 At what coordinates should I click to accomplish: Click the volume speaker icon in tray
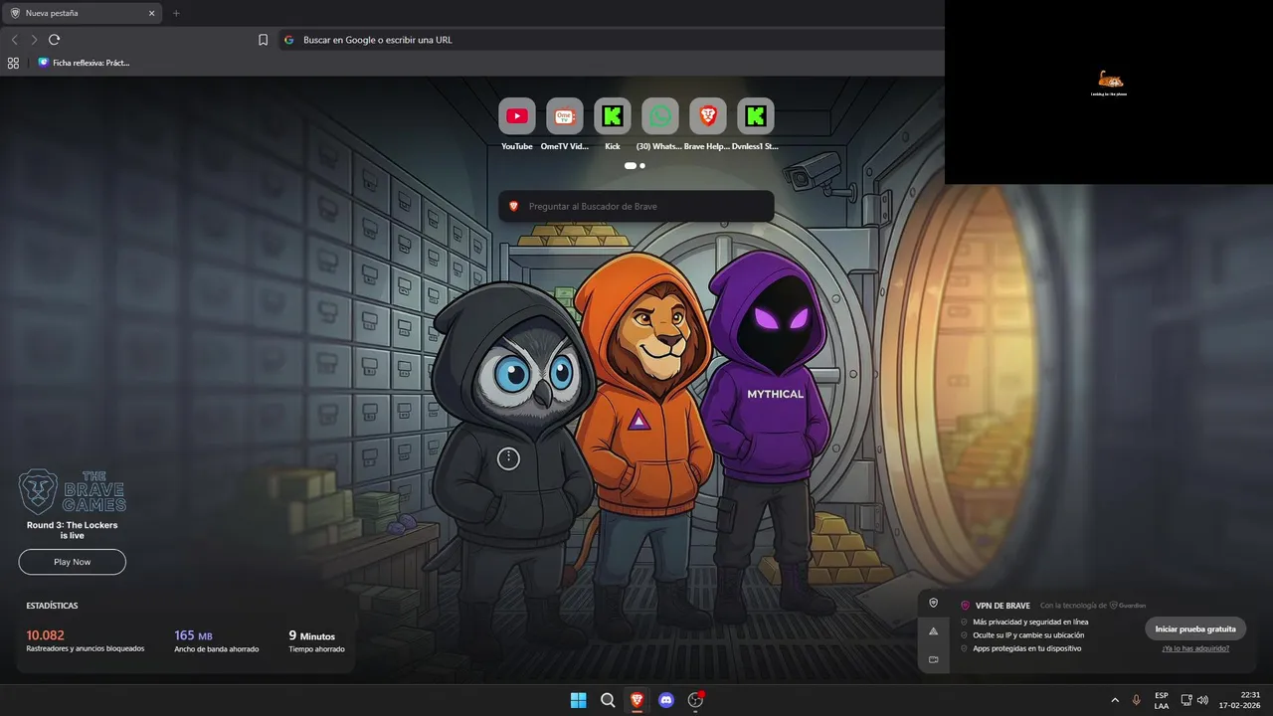point(1202,700)
